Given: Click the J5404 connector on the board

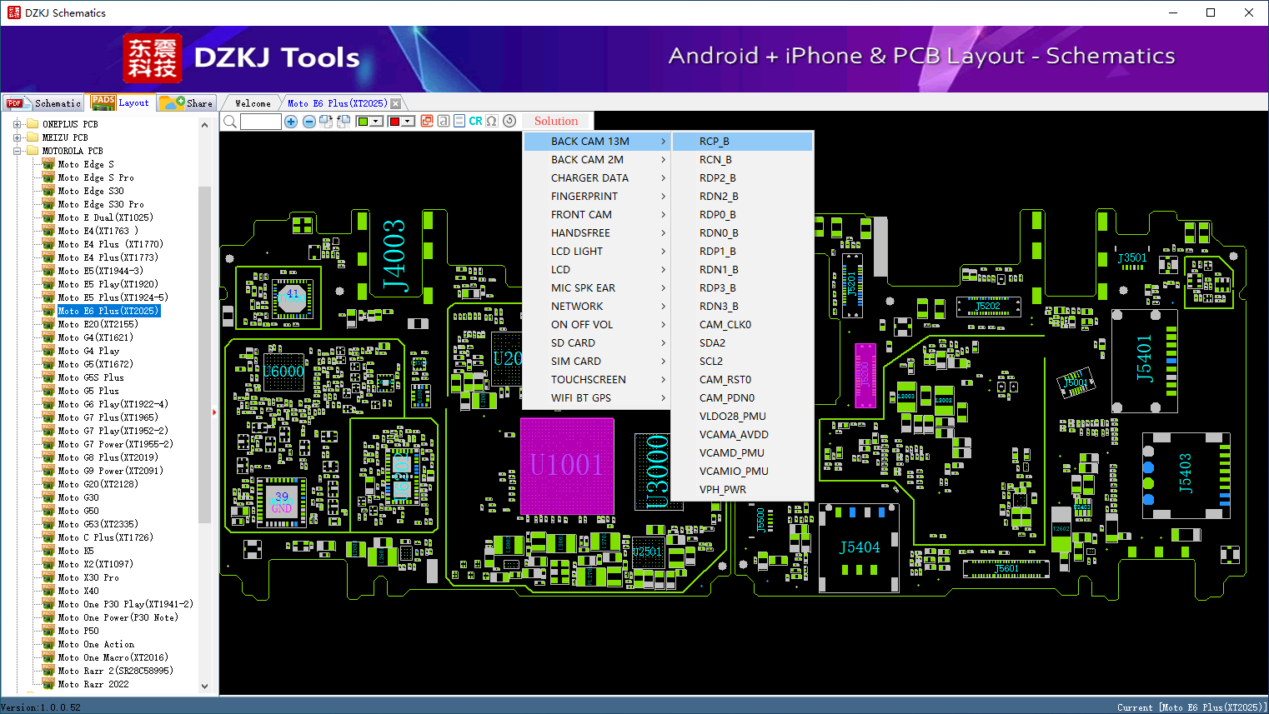Looking at the screenshot, I should [859, 547].
